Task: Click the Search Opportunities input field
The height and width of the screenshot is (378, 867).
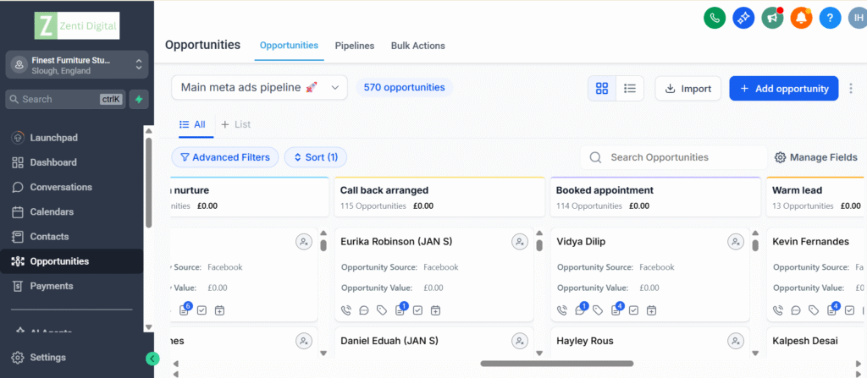Action: coord(682,157)
